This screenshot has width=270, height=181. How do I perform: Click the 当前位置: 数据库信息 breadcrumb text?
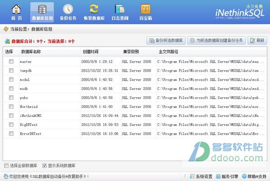[x=31, y=29]
